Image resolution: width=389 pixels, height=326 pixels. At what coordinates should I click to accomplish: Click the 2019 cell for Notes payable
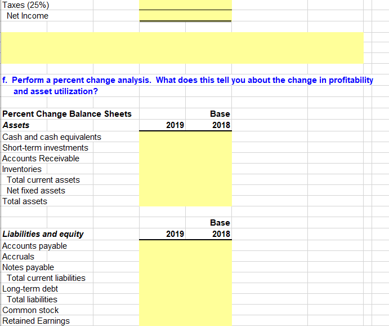[162, 267]
